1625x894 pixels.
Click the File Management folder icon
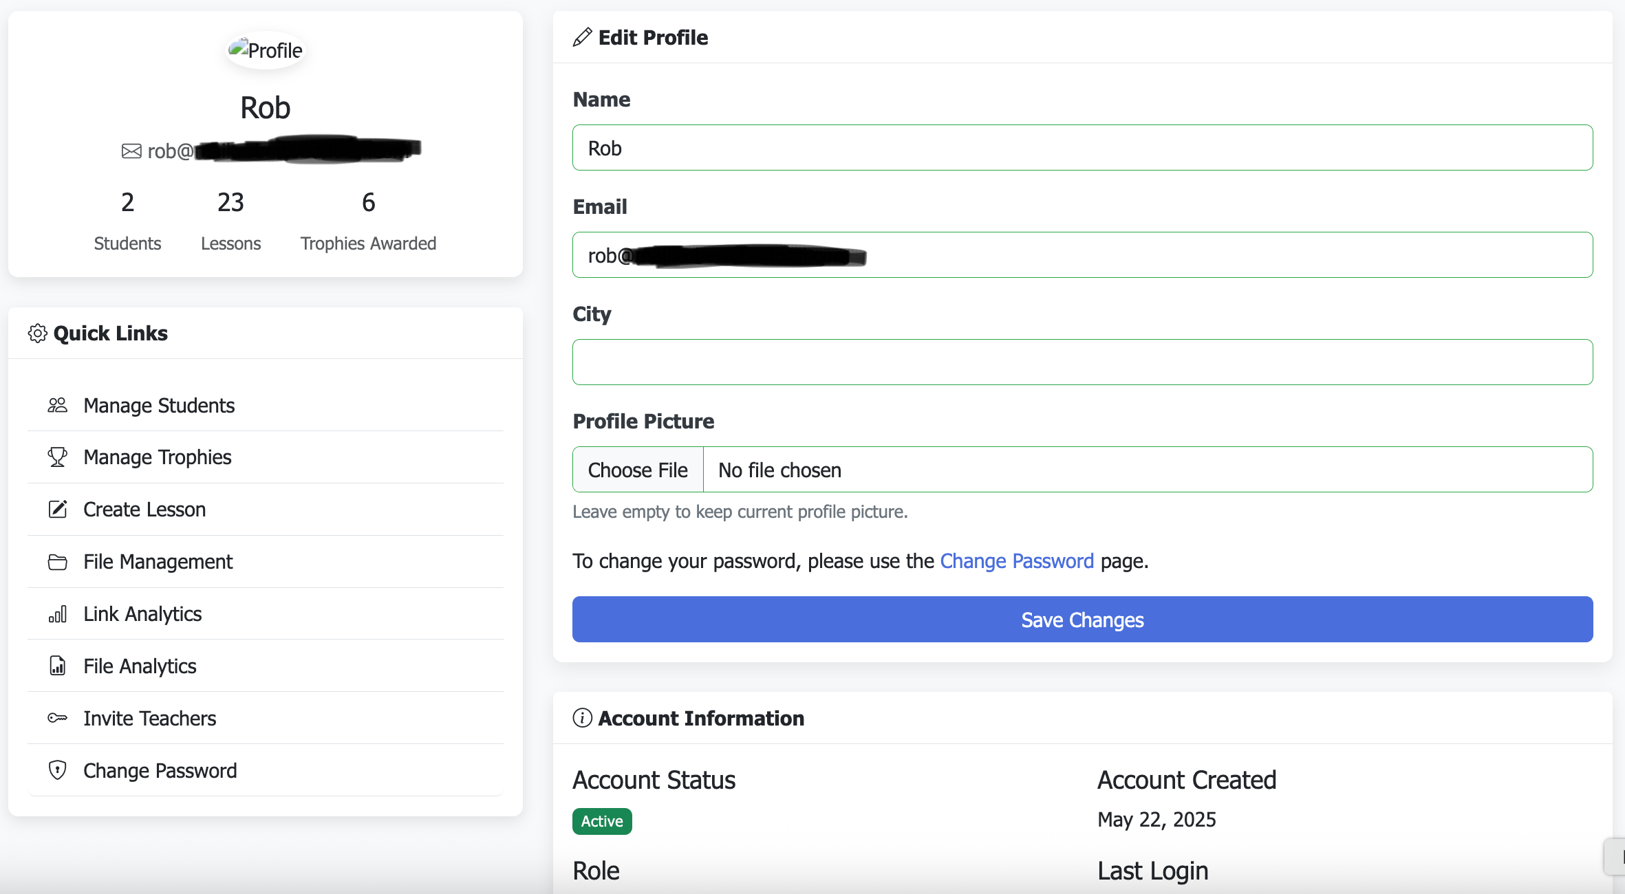click(x=58, y=562)
